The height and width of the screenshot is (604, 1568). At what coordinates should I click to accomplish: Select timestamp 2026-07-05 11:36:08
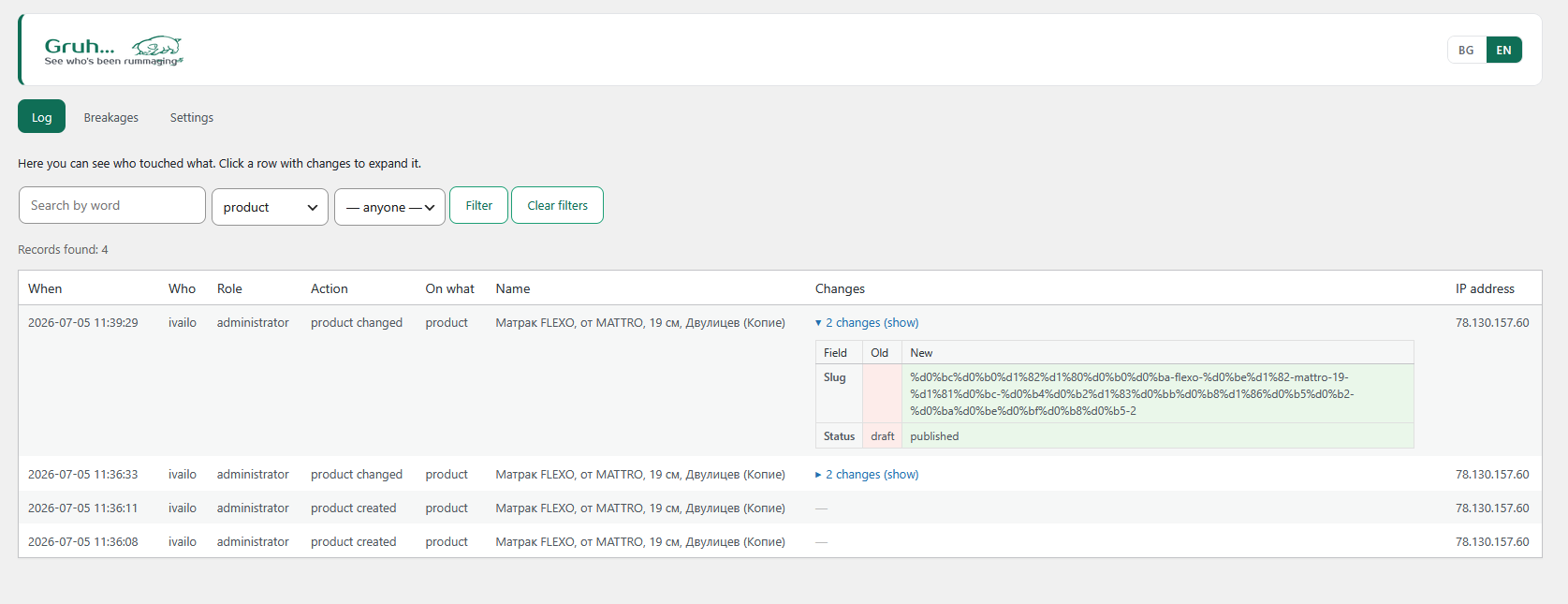[82, 542]
